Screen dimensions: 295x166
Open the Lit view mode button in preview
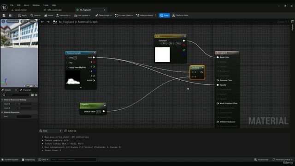point(24,22)
